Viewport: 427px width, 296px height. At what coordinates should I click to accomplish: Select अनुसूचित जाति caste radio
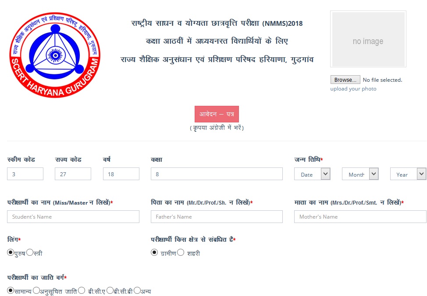(x=36, y=291)
